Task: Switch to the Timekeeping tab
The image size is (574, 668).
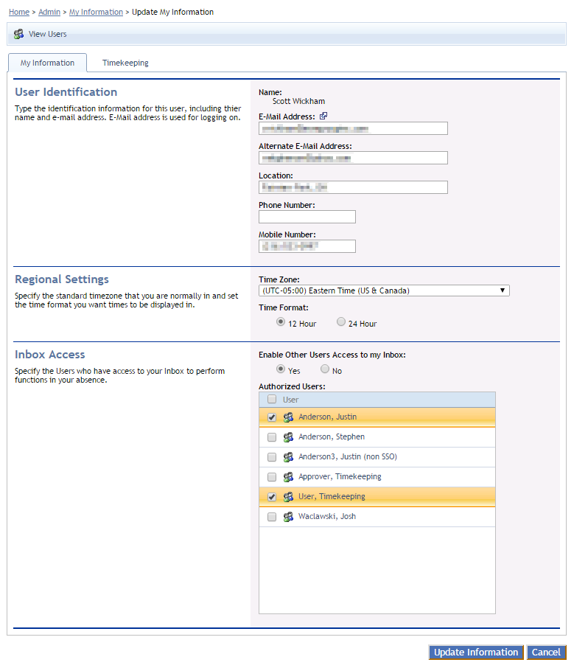Action: (x=125, y=63)
